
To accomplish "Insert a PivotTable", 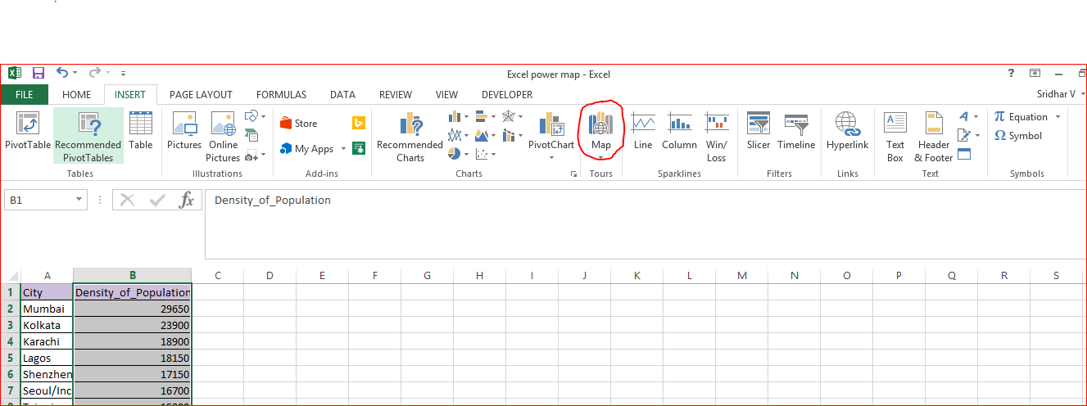I will (x=28, y=131).
